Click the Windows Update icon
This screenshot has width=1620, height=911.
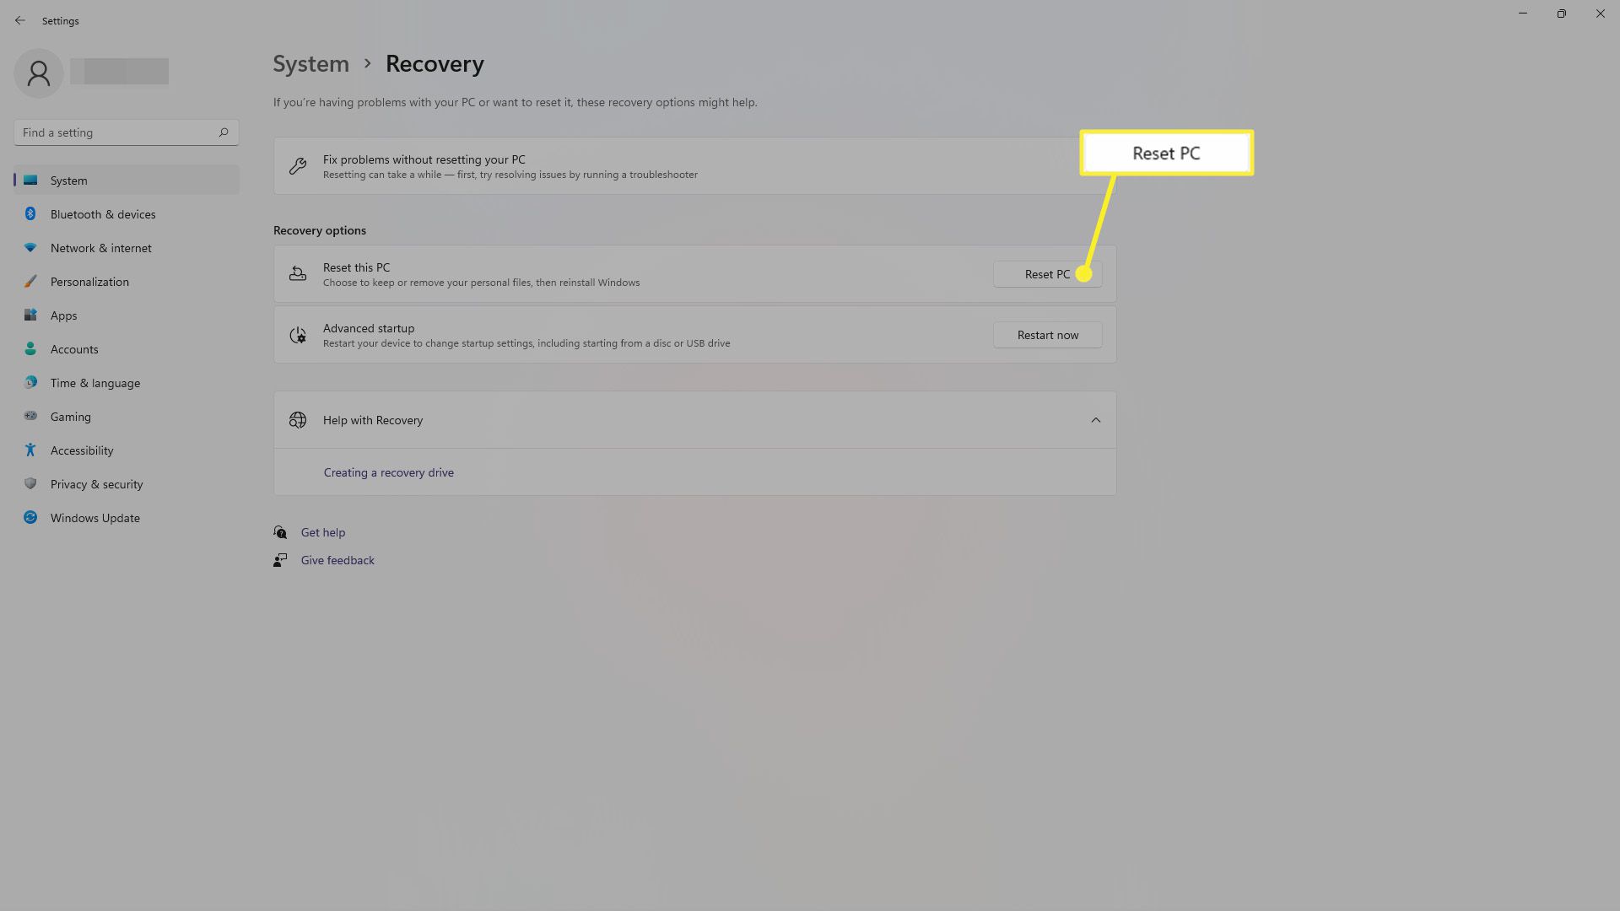coord(30,517)
